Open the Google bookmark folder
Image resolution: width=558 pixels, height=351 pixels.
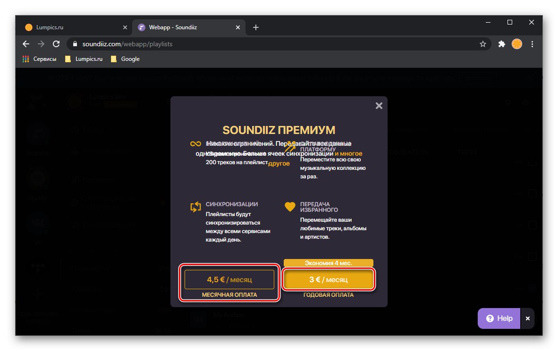pos(125,59)
